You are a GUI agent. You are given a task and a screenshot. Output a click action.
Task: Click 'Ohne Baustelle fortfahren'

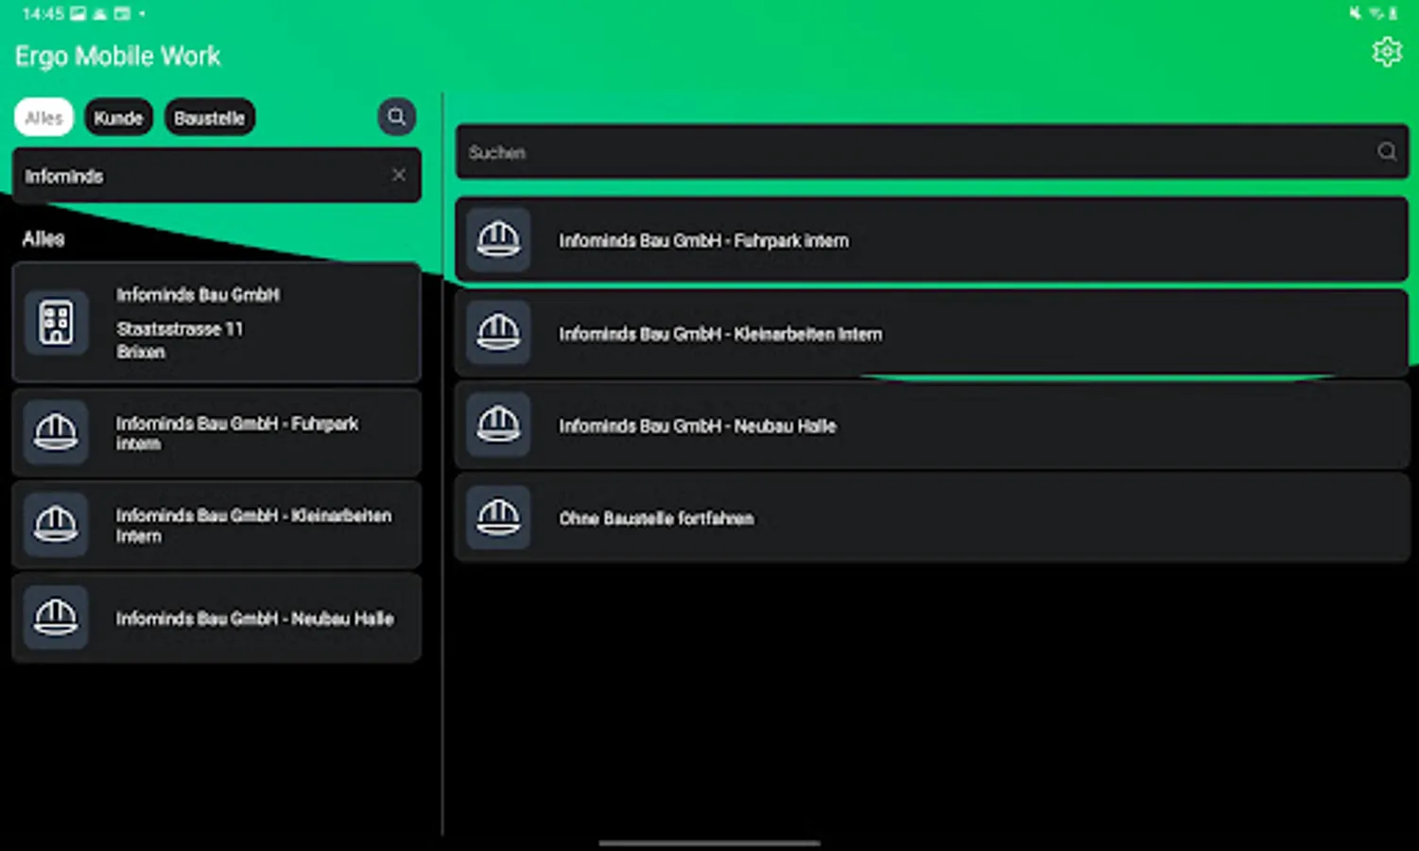932,518
